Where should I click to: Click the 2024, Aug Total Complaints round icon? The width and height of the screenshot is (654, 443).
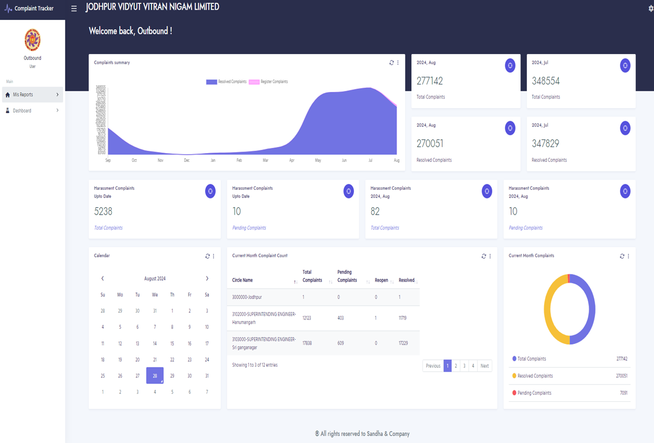[x=510, y=65]
